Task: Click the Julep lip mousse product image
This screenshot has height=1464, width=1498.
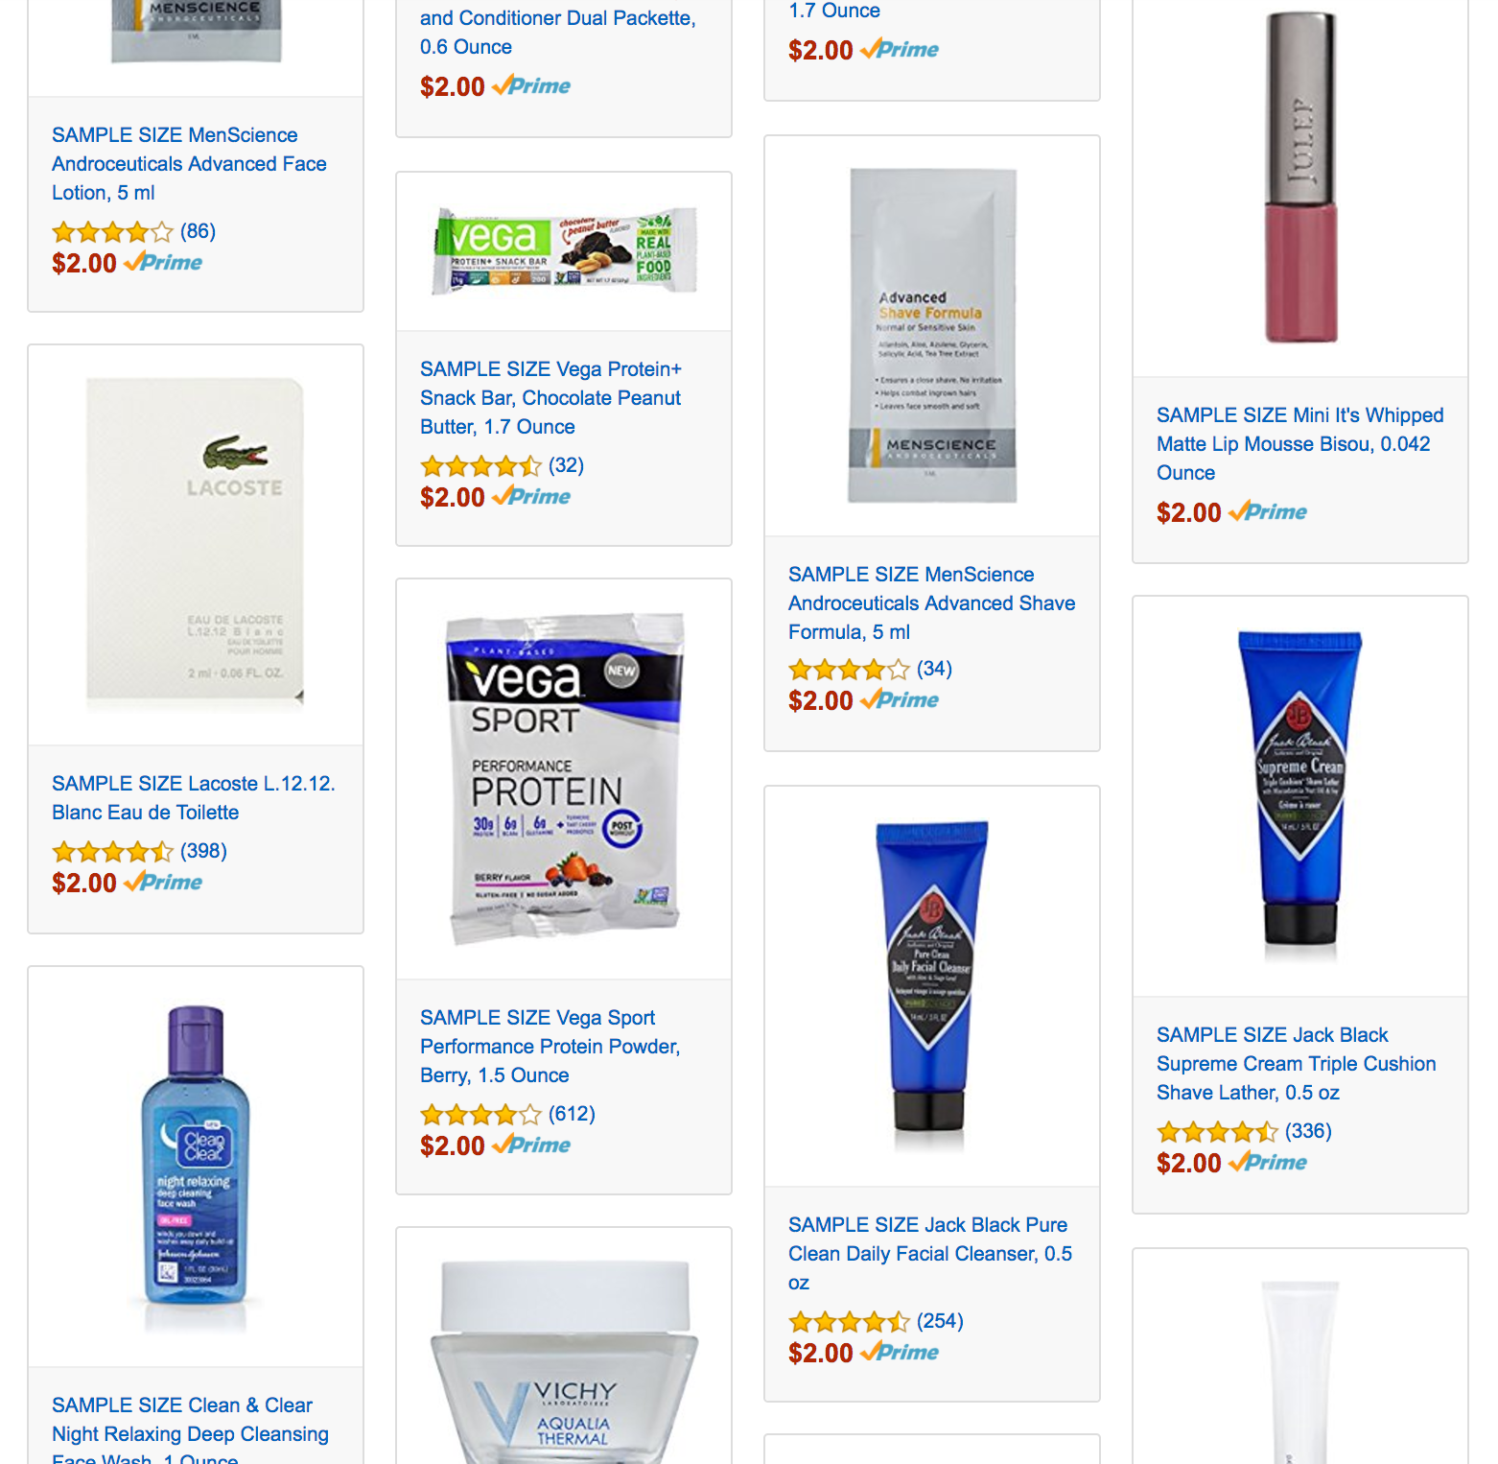Action: pos(1300,177)
